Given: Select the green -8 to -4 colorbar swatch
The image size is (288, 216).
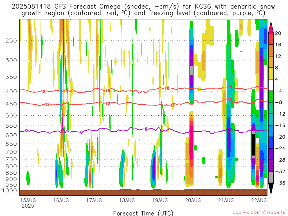Looking at the screenshot, I should [271, 97].
